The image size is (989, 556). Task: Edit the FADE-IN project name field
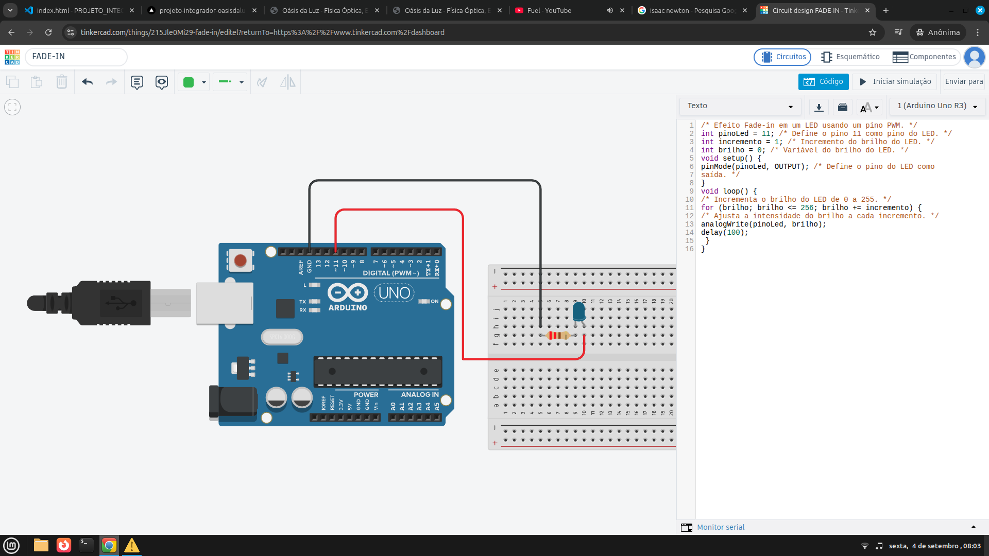tap(76, 57)
